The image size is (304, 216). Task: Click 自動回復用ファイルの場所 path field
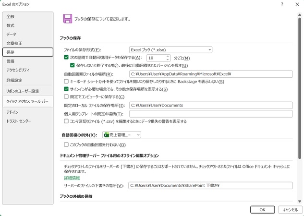click(x=211, y=74)
